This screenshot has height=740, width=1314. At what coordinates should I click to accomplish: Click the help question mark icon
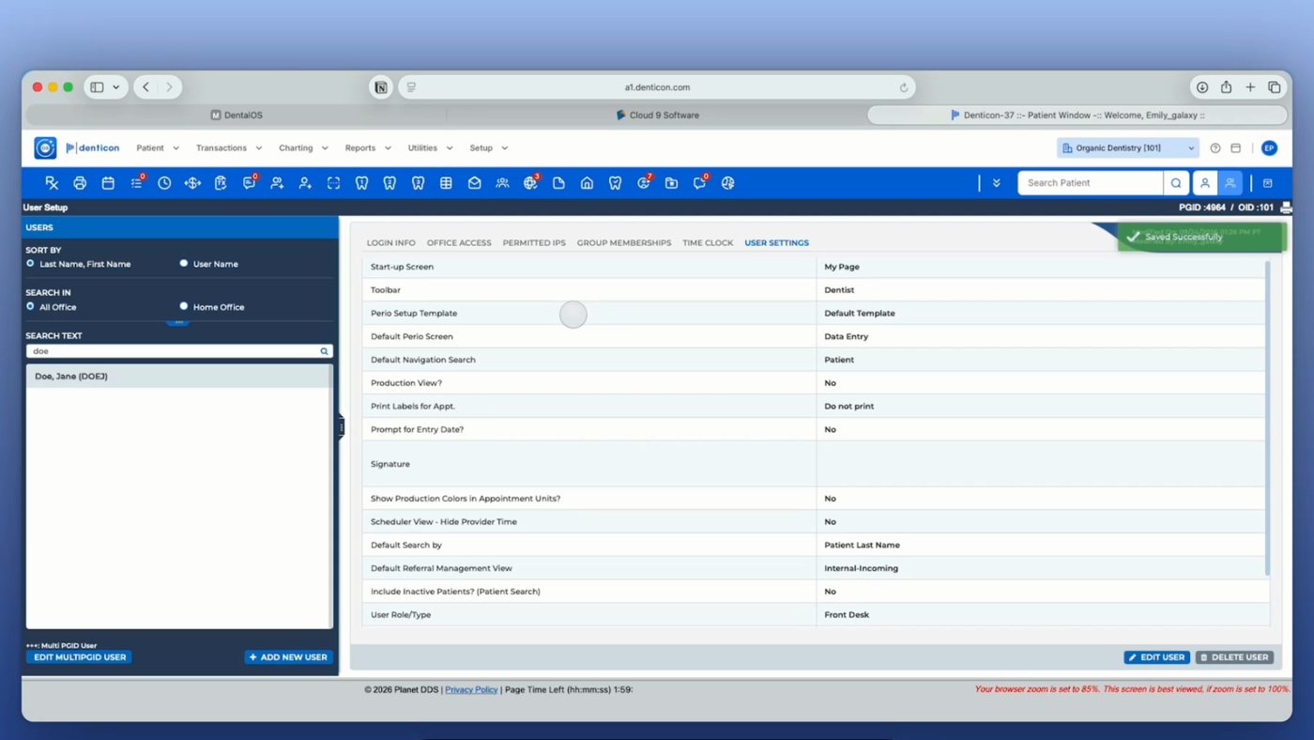tap(1215, 148)
